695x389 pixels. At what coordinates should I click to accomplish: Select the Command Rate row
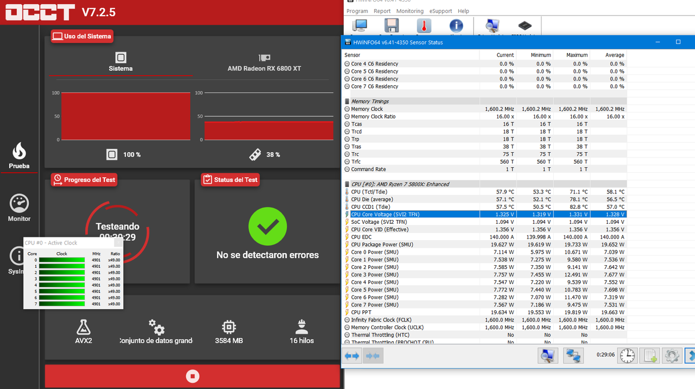click(x=485, y=169)
